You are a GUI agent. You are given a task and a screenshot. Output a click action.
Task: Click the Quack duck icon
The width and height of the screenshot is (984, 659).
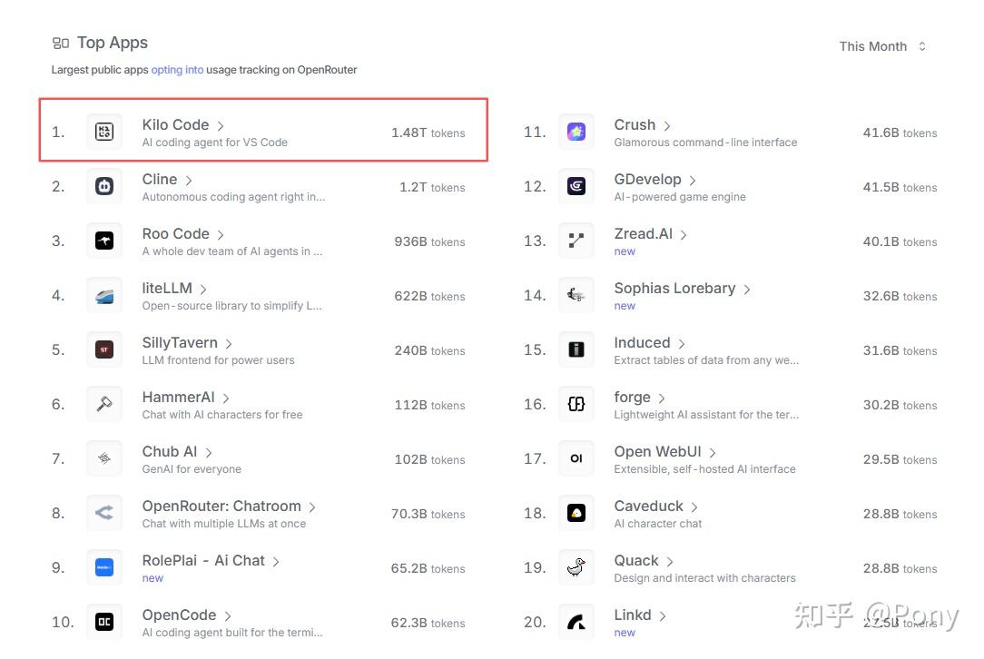click(576, 568)
